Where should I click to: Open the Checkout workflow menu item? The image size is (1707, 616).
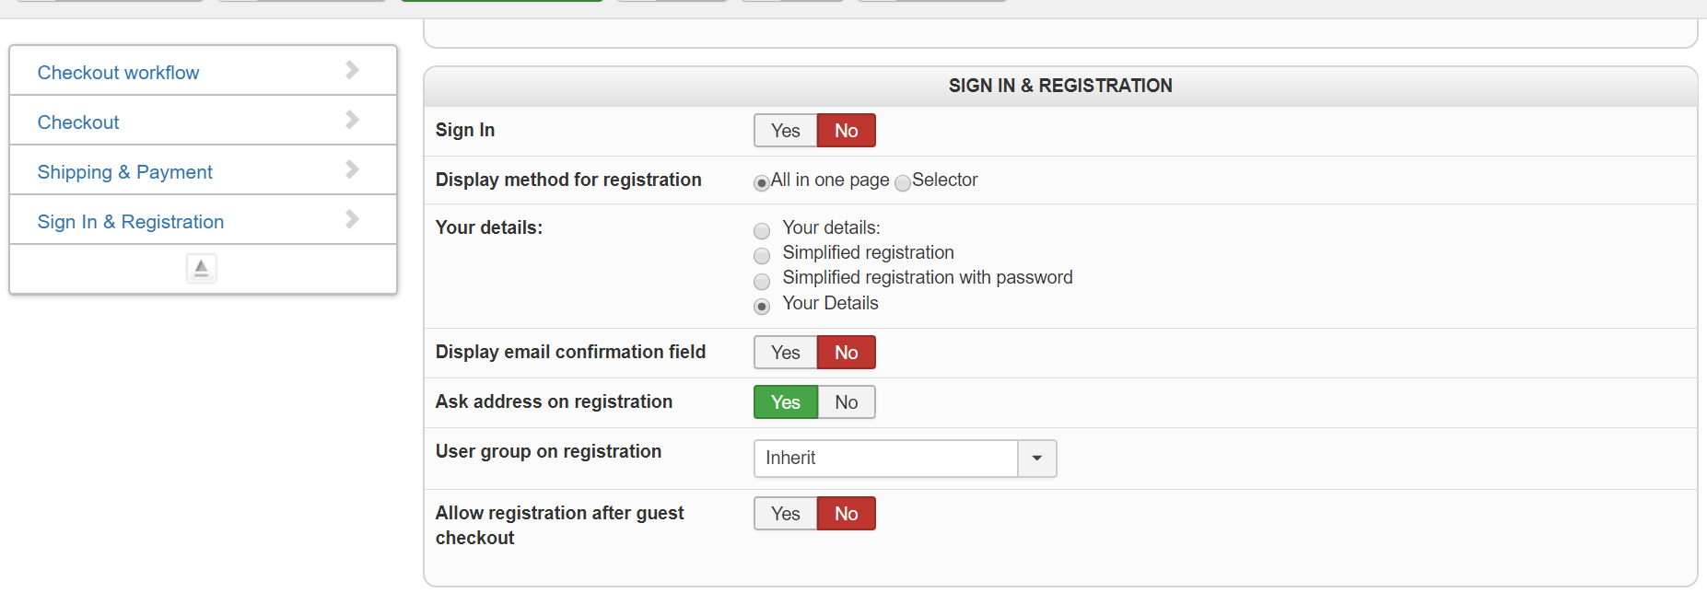pos(118,73)
